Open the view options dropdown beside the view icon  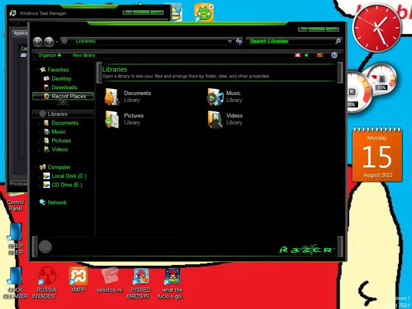[x=306, y=55]
